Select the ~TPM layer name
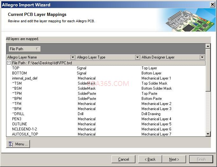Screen dimensions: 217x167 click(17, 94)
